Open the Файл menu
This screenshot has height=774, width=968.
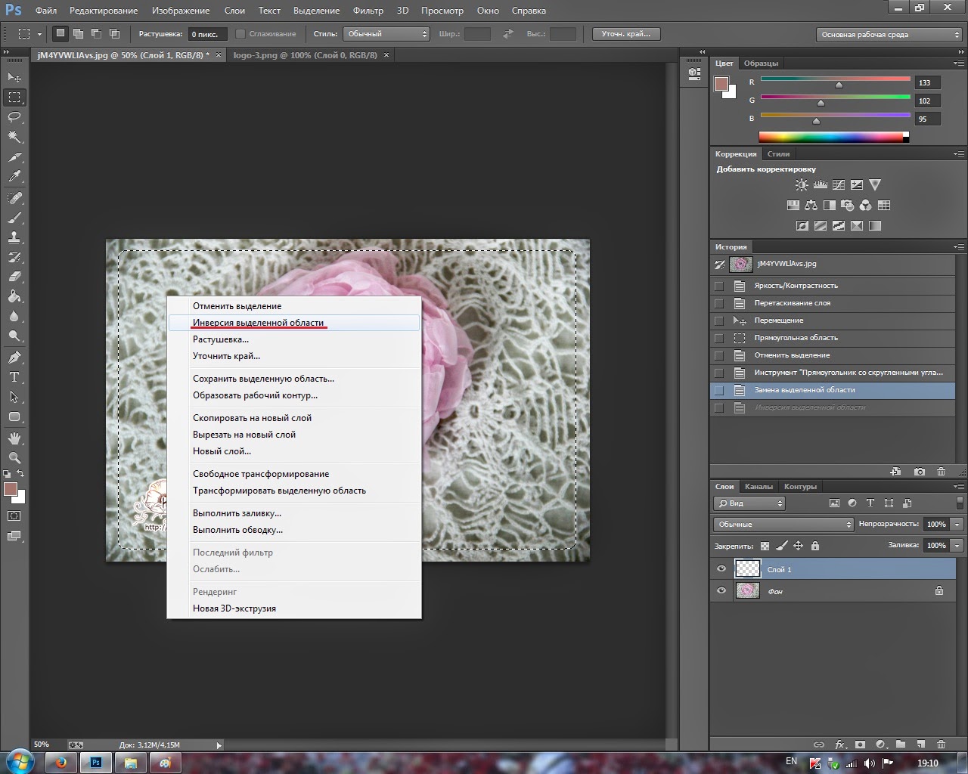coord(46,11)
